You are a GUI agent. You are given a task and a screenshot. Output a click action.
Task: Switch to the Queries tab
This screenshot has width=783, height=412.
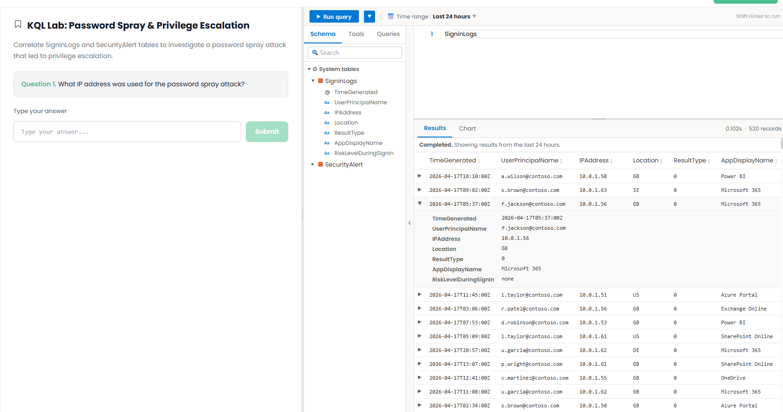pos(388,34)
